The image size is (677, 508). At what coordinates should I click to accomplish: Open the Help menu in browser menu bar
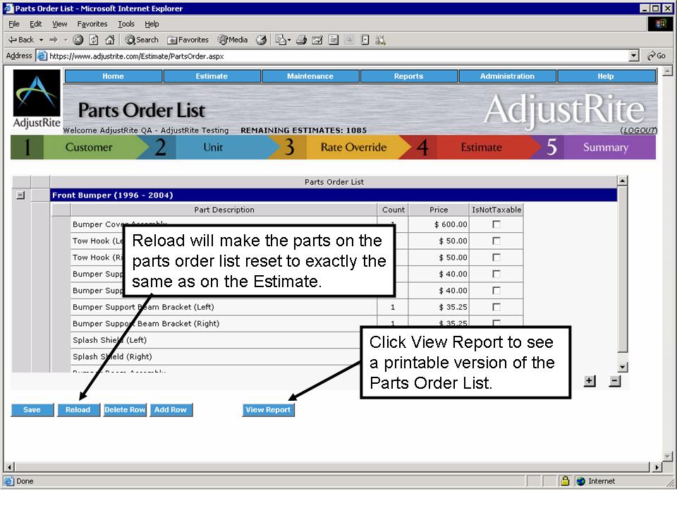[152, 24]
